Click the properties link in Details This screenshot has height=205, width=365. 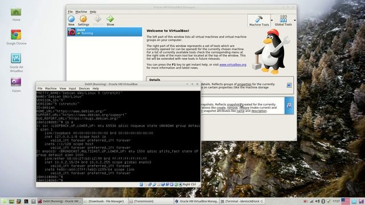coord(244,84)
